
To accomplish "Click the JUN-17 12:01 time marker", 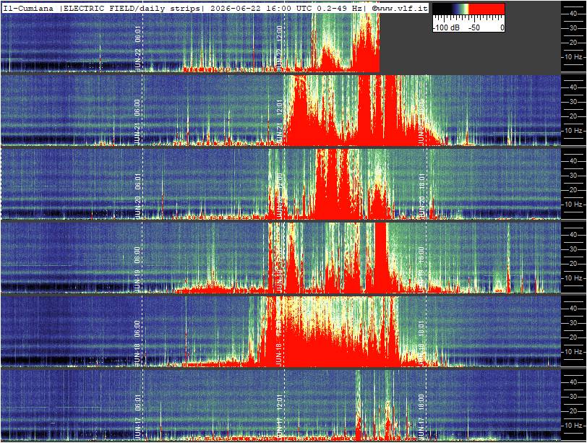I will [280, 417].
